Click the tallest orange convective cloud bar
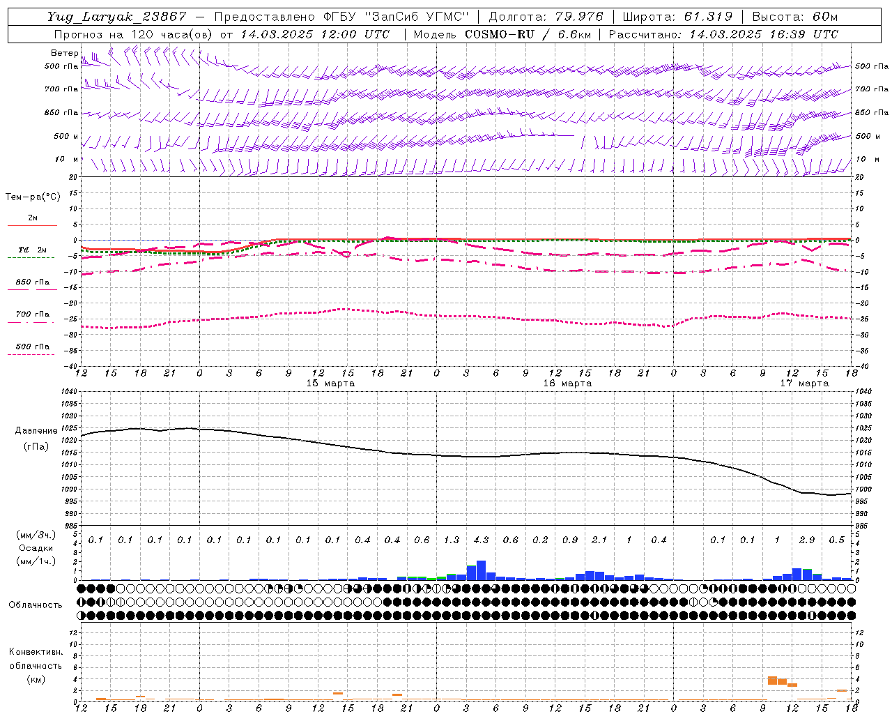Image resolution: width=892 pixels, height=714 pixels. click(x=772, y=681)
